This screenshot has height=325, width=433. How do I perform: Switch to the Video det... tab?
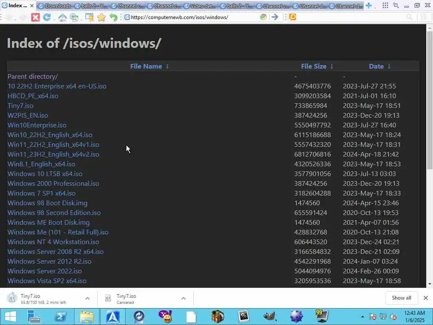200,6
